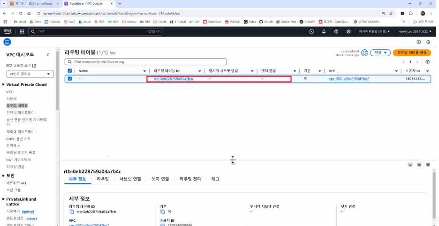
Task: Click the sidebar vertical scrollbar
Action: [57, 81]
